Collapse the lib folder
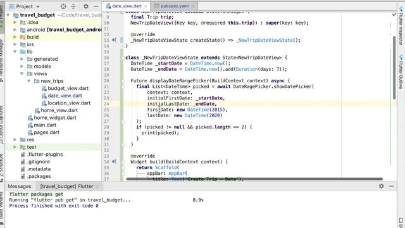 coord(15,52)
